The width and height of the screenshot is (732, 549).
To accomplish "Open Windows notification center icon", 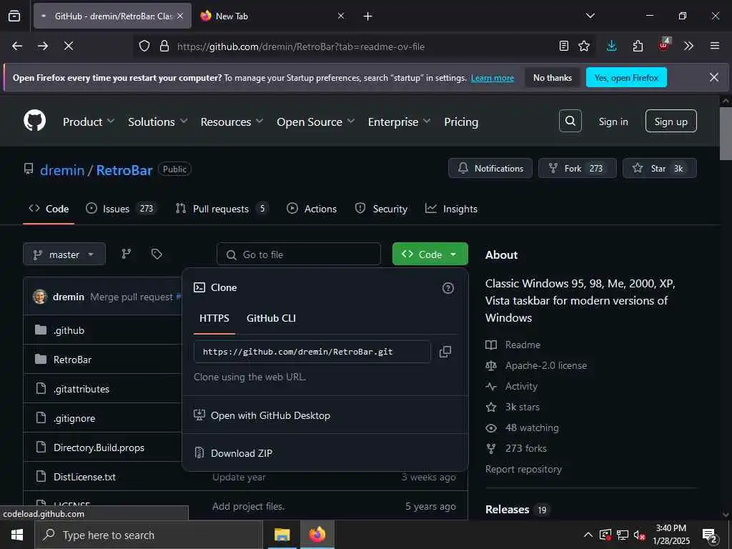I will (x=710, y=535).
